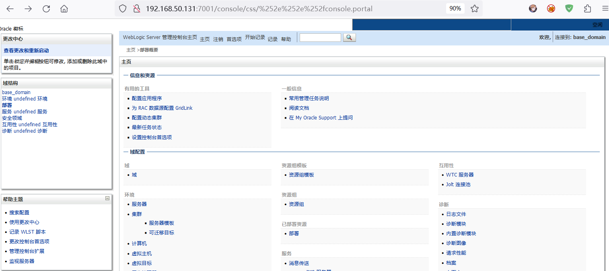Open 记录 in the toolbar
Viewport: 609px width, 271px height.
[273, 39]
